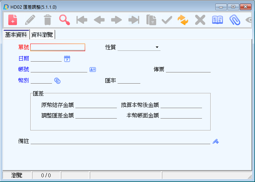Close the HD02 匯差調整 window
Viewport: 255px width, 182px height.
[x=246, y=7]
